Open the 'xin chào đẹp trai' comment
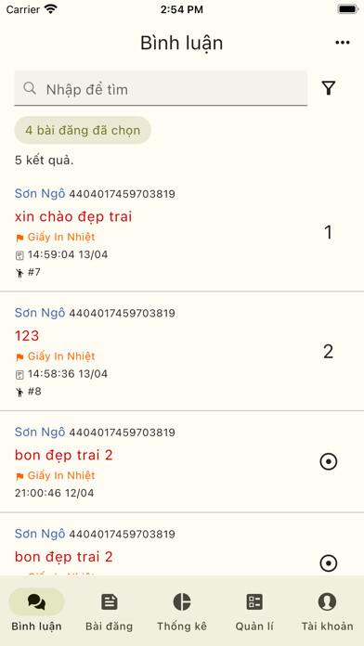The height and width of the screenshot is (646, 364). coord(73,216)
